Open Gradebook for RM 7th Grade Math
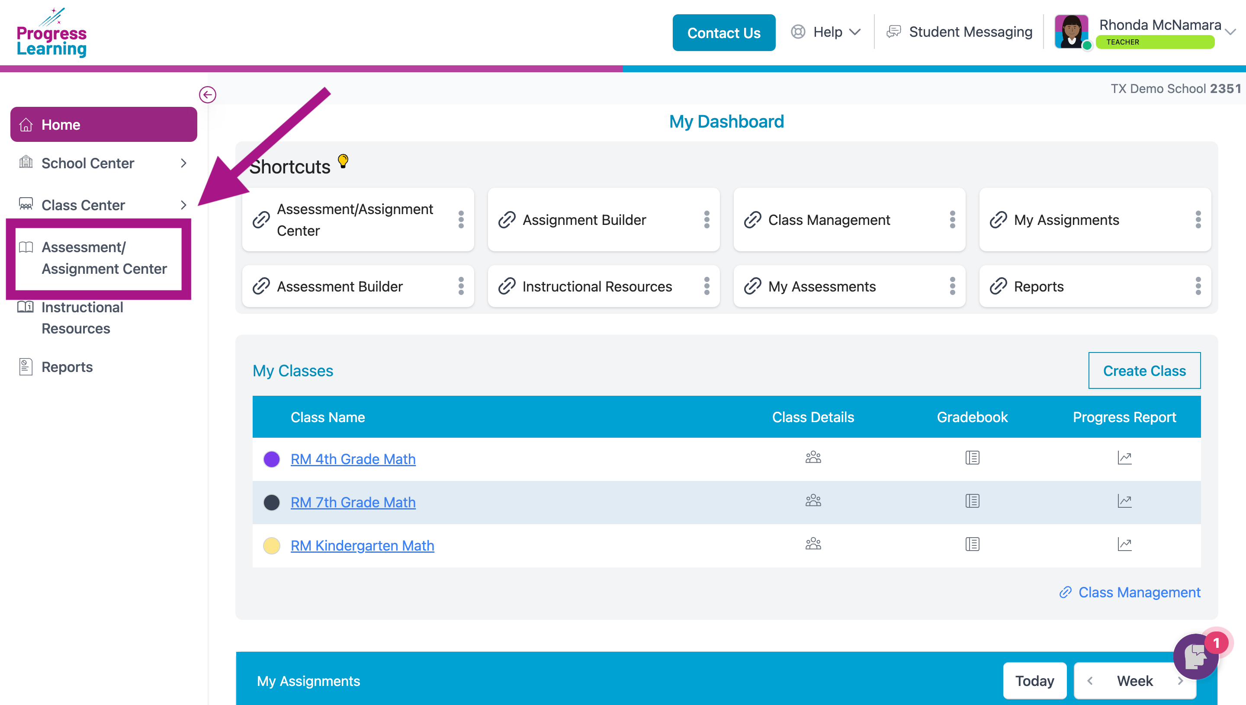Screen dimensions: 1246x705 coord(972,501)
